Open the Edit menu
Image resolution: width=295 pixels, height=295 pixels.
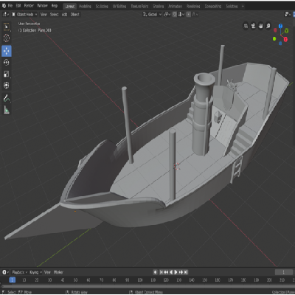coord(18,6)
